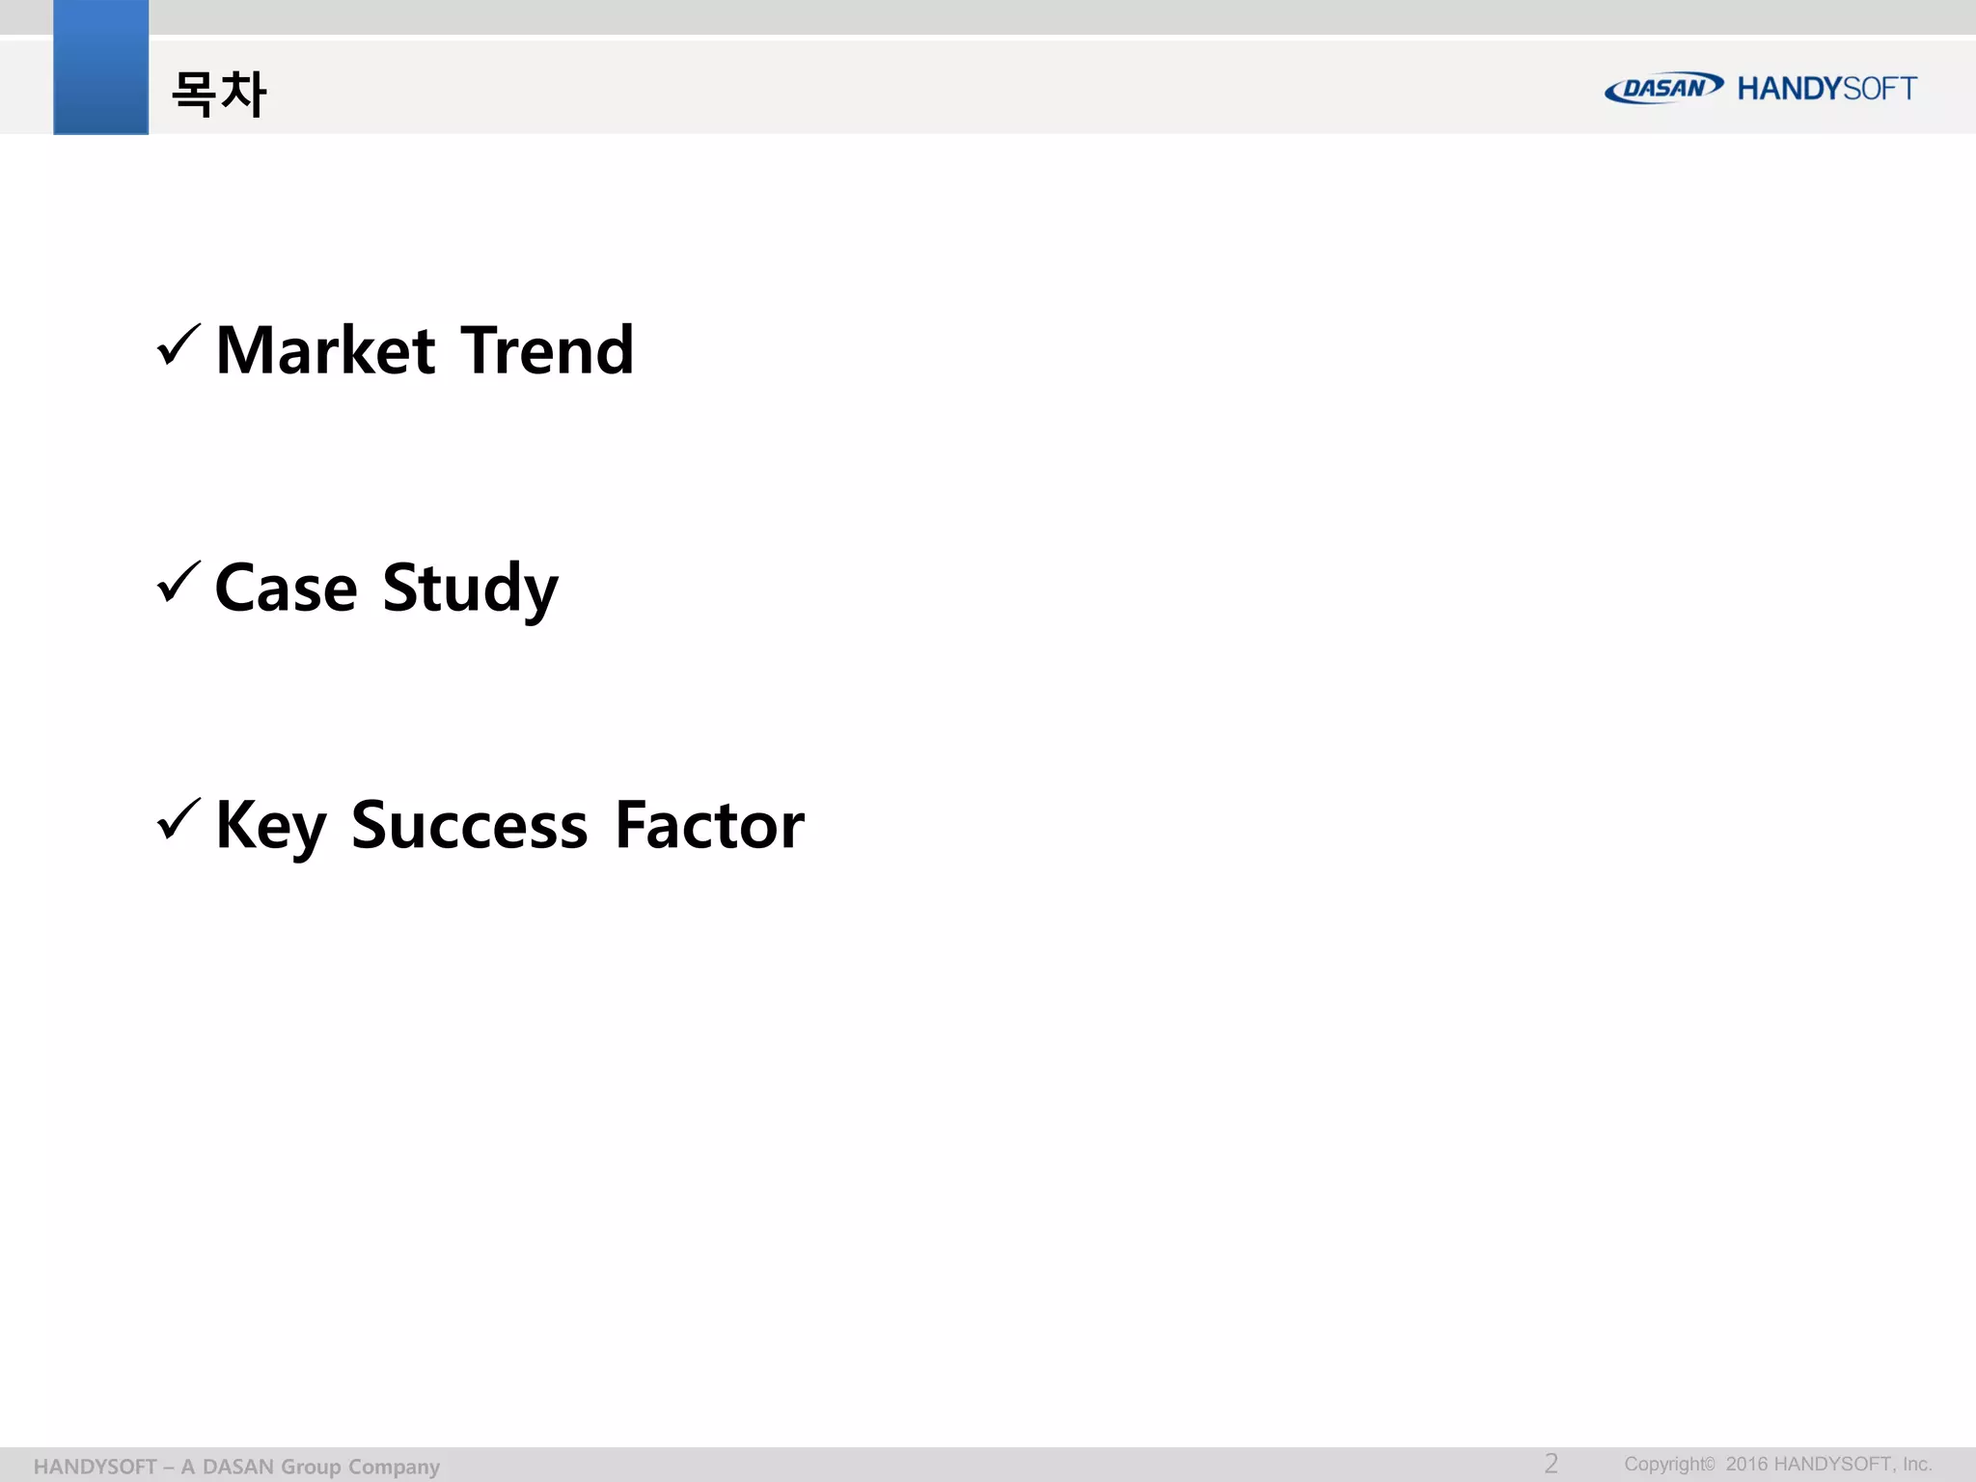The height and width of the screenshot is (1482, 1976).
Task: Click the word Case in second bullet
Action: click(286, 588)
